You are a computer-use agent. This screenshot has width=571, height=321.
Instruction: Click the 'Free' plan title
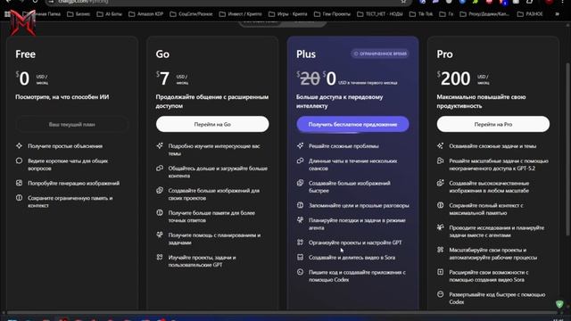pos(26,54)
